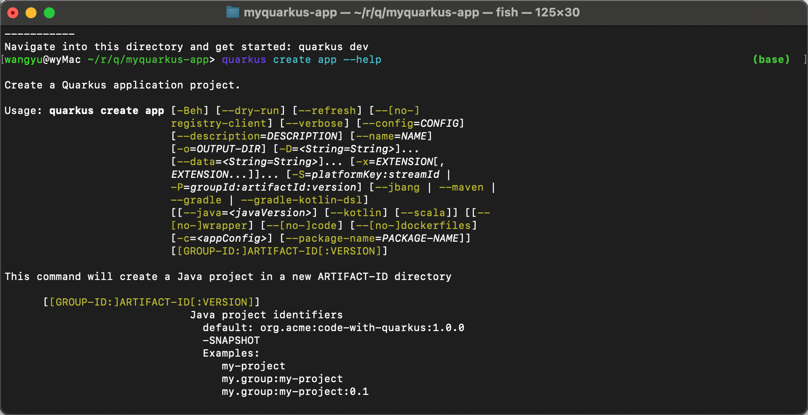Click the window title text myquarkus-app
The height and width of the screenshot is (415, 808).
tap(290, 12)
